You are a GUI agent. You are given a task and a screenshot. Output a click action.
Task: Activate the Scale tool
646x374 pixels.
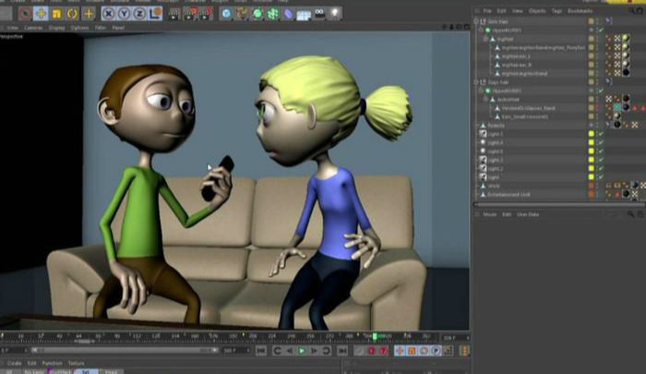[x=56, y=14]
